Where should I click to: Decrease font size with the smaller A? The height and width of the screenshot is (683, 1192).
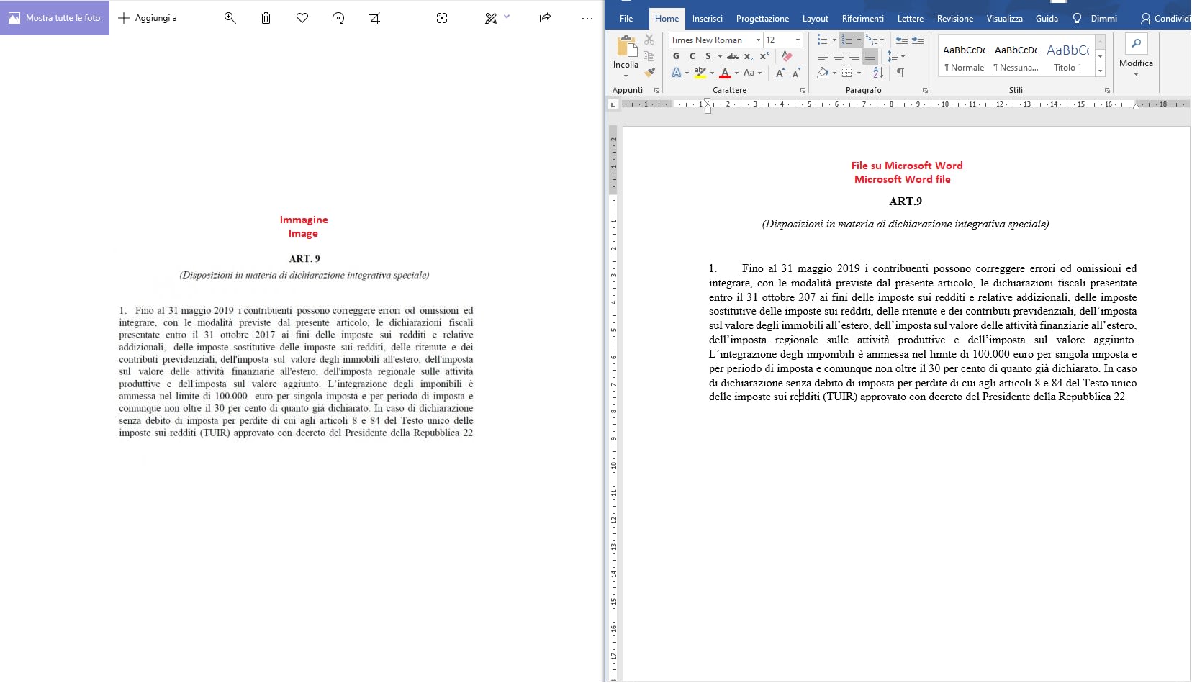tap(796, 73)
